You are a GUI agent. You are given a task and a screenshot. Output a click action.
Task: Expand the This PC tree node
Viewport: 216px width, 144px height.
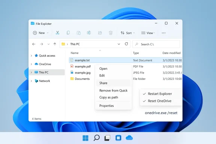(x=31, y=72)
